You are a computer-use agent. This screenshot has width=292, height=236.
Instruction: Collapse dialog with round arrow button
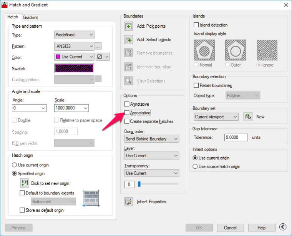[283, 228]
